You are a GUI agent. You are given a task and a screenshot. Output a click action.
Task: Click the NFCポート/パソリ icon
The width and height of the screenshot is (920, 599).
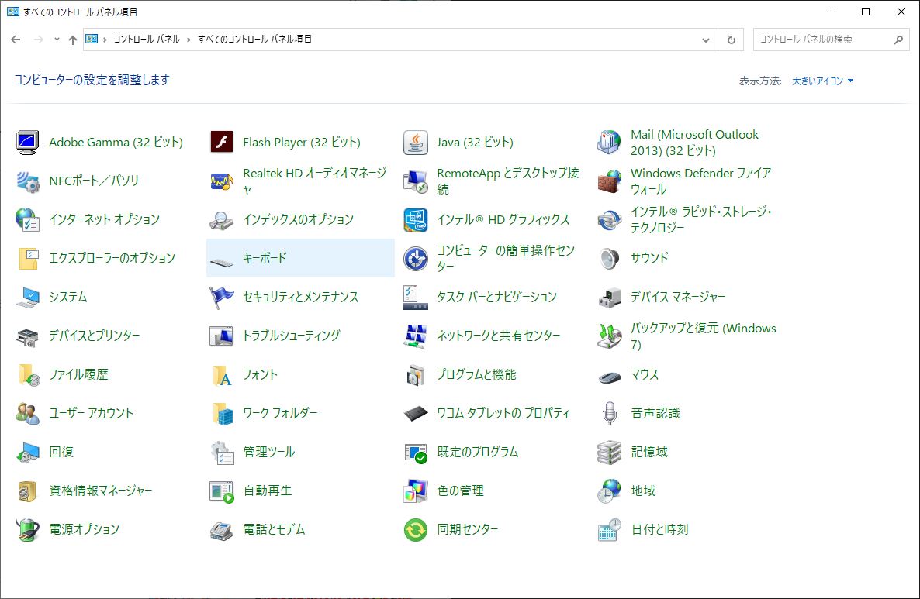(x=28, y=181)
